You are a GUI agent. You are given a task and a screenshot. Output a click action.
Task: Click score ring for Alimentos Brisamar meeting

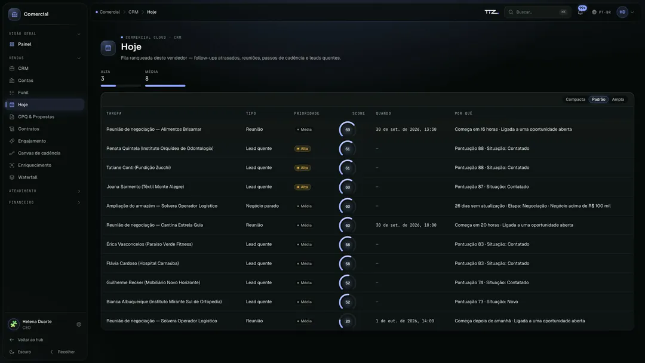[348, 130]
